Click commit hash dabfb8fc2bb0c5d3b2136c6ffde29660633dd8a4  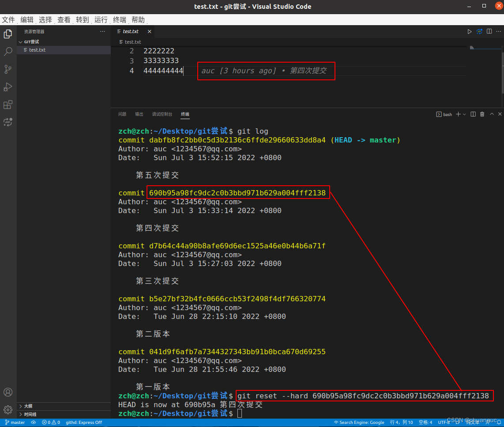tap(237, 140)
